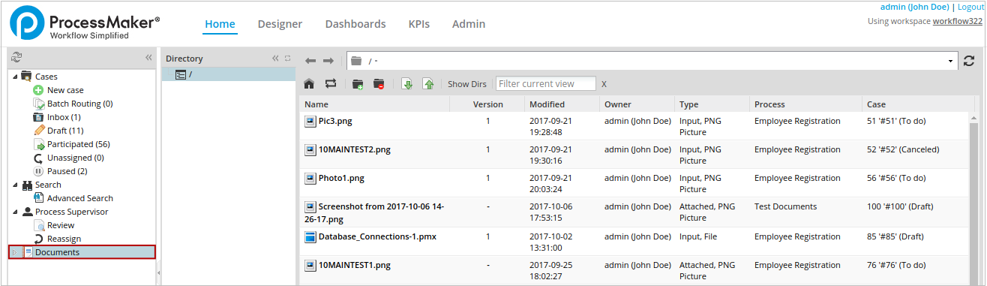Click the green download arrow icon
Image resolution: width=987 pixels, height=286 pixels.
pyautogui.click(x=406, y=83)
